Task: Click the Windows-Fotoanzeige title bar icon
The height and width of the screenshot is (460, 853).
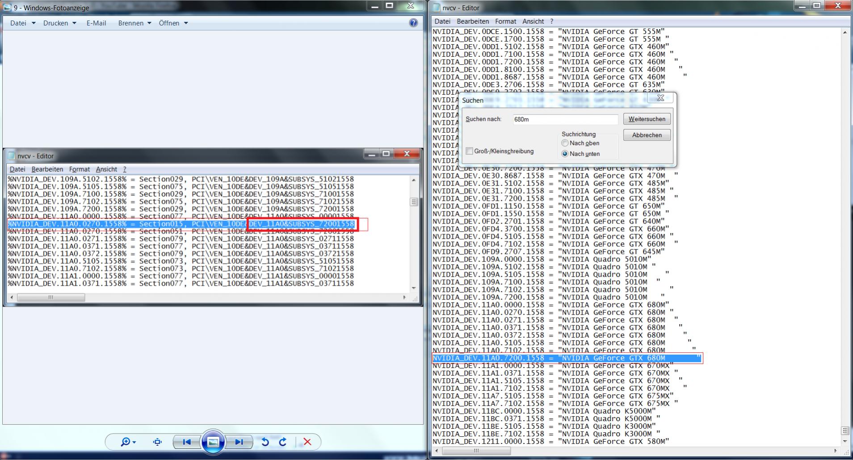Action: click(x=7, y=7)
